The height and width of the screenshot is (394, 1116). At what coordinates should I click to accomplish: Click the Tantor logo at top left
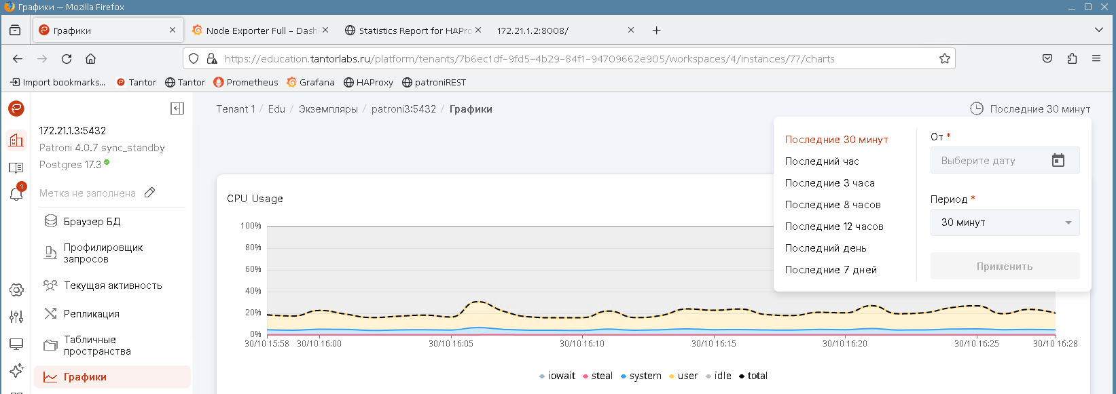[x=16, y=109]
